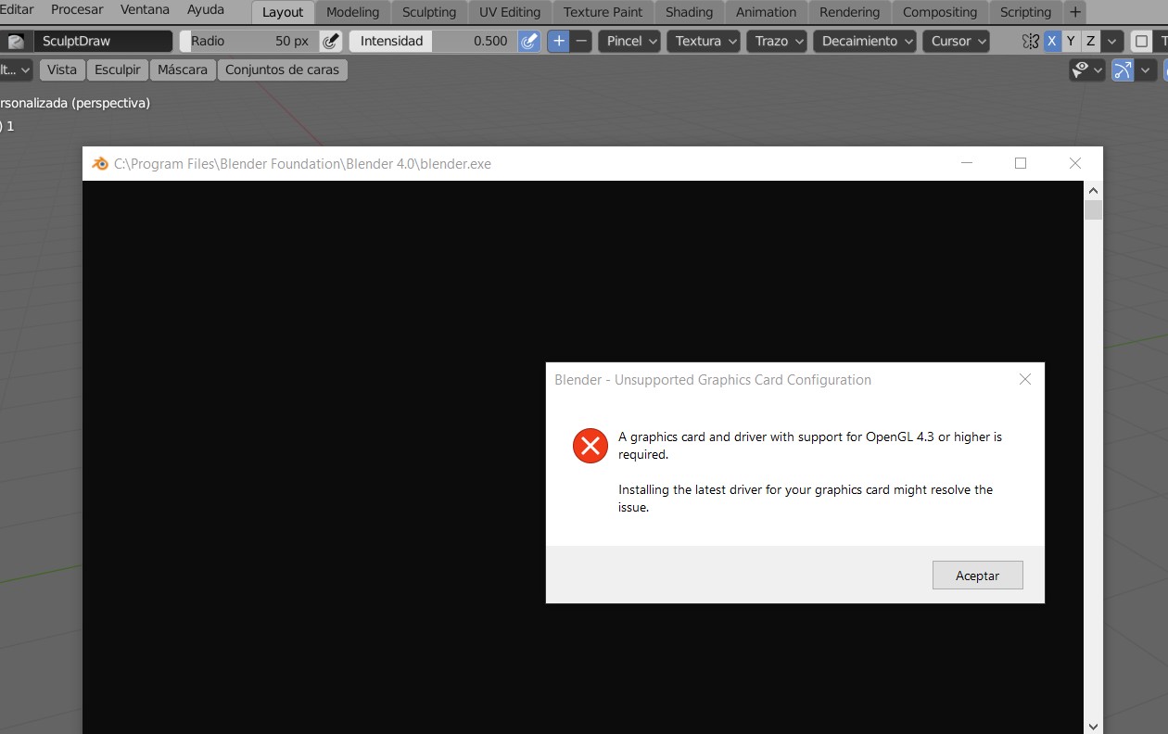Maximize the blender.exe console window
This screenshot has height=734, width=1168.
1021,164
